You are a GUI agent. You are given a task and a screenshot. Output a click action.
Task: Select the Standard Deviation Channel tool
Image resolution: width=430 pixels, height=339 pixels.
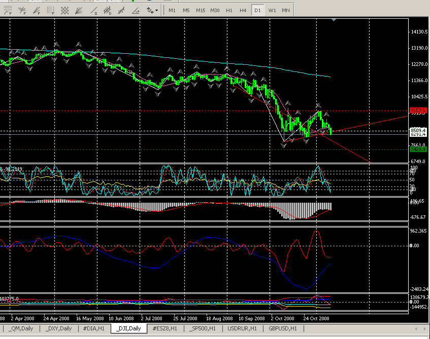pos(108,10)
